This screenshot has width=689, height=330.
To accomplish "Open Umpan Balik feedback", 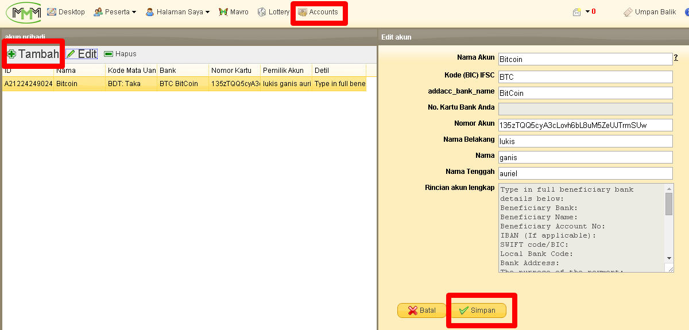I will pos(649,12).
